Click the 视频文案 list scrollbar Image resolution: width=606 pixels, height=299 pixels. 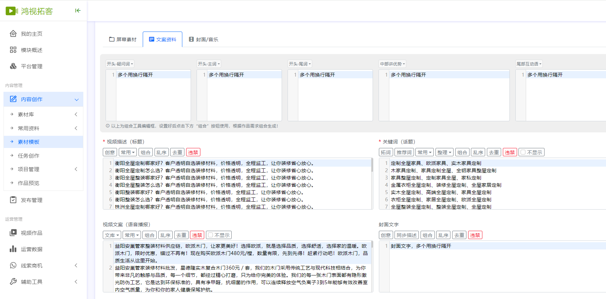pyautogui.click(x=372, y=245)
